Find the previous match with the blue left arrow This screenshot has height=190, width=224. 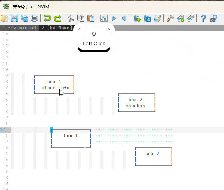pos(124,18)
